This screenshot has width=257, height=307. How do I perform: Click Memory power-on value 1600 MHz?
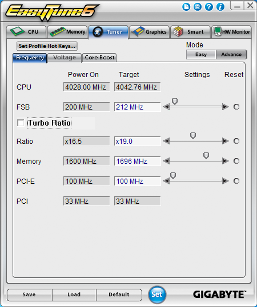(x=86, y=161)
